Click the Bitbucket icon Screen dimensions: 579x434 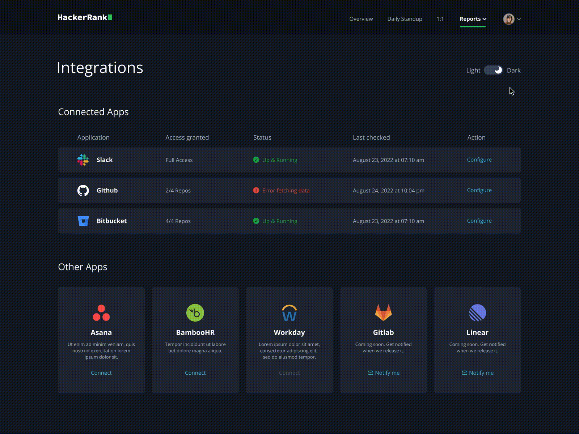(84, 221)
